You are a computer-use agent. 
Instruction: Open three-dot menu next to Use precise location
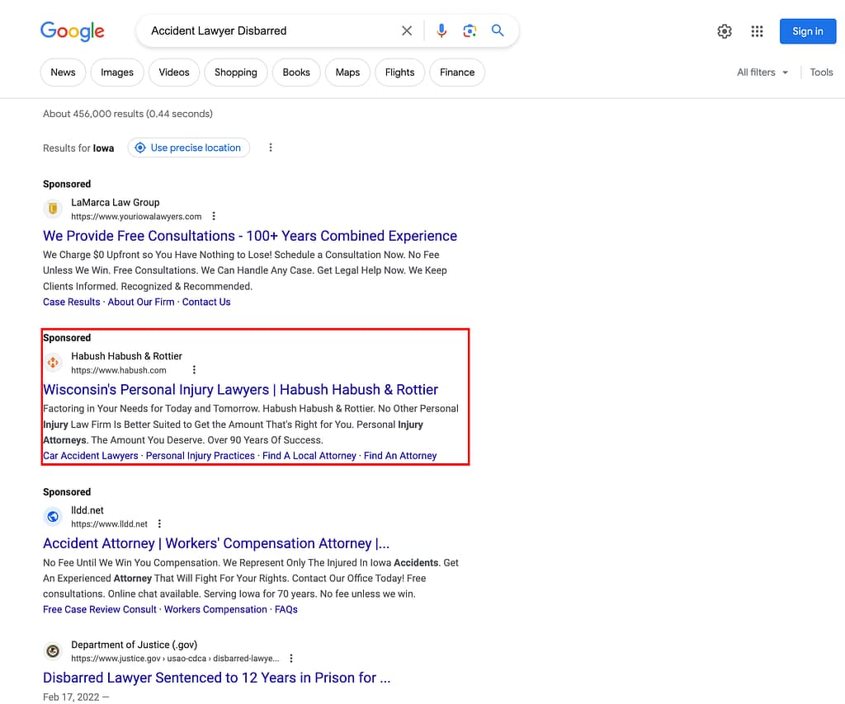[x=271, y=148]
